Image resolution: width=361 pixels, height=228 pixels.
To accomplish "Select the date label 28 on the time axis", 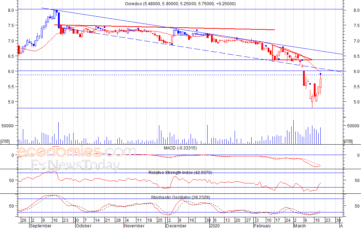I will tap(118, 220).
